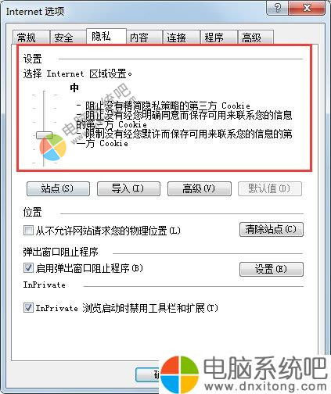
Task: Click the 默认值(D) button
Action: point(270,188)
